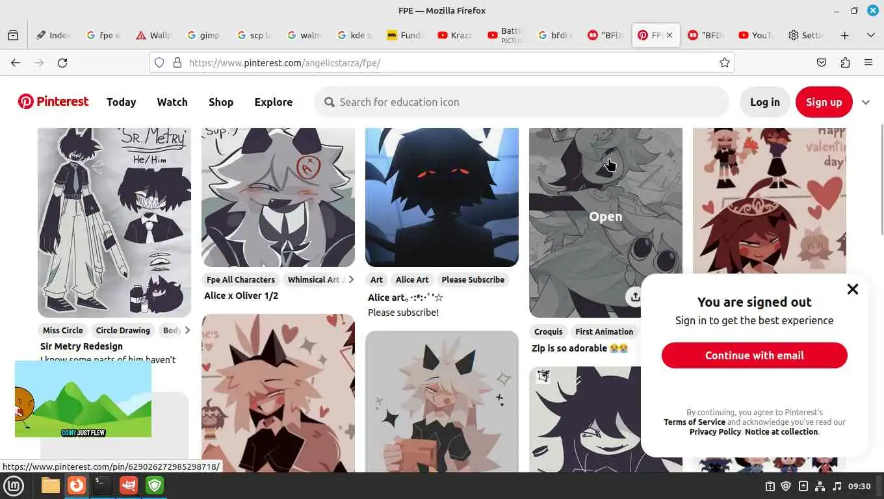Click the security shield tray icon
Screen dimensions: 884x499
tap(786, 486)
